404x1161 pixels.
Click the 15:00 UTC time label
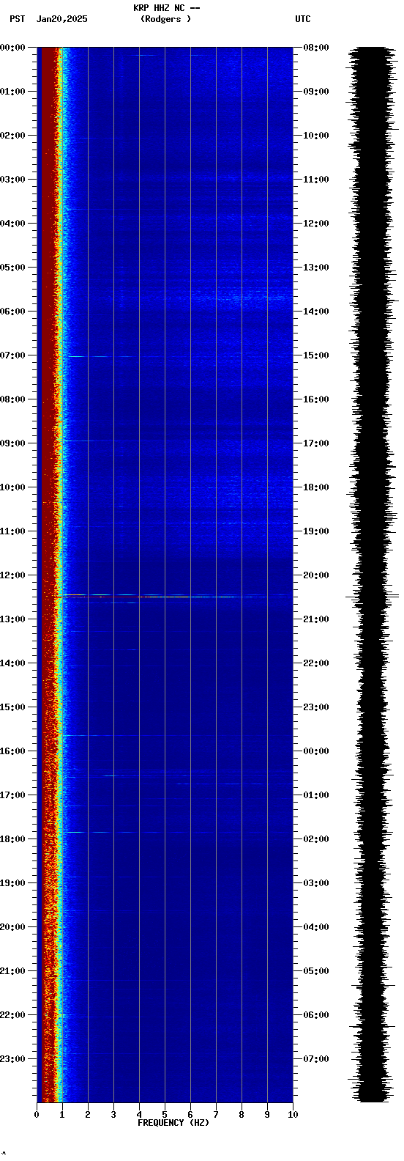[x=316, y=355]
